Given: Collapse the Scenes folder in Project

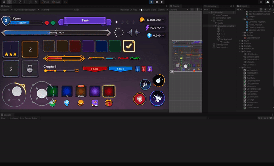Looking at the screenshot, I should point(240,51).
